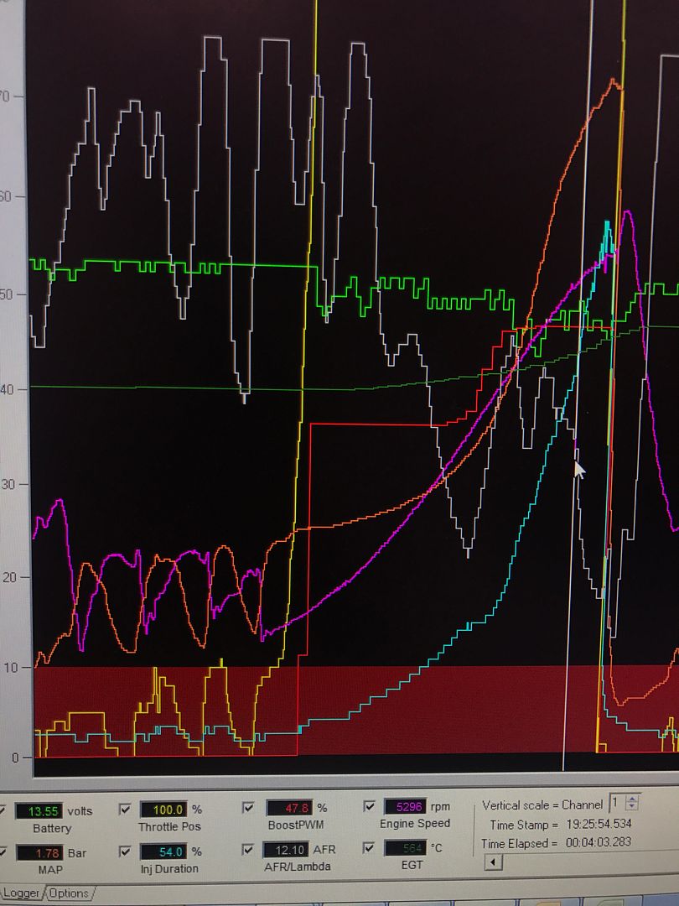Click the EGT temperature readout

406,848
